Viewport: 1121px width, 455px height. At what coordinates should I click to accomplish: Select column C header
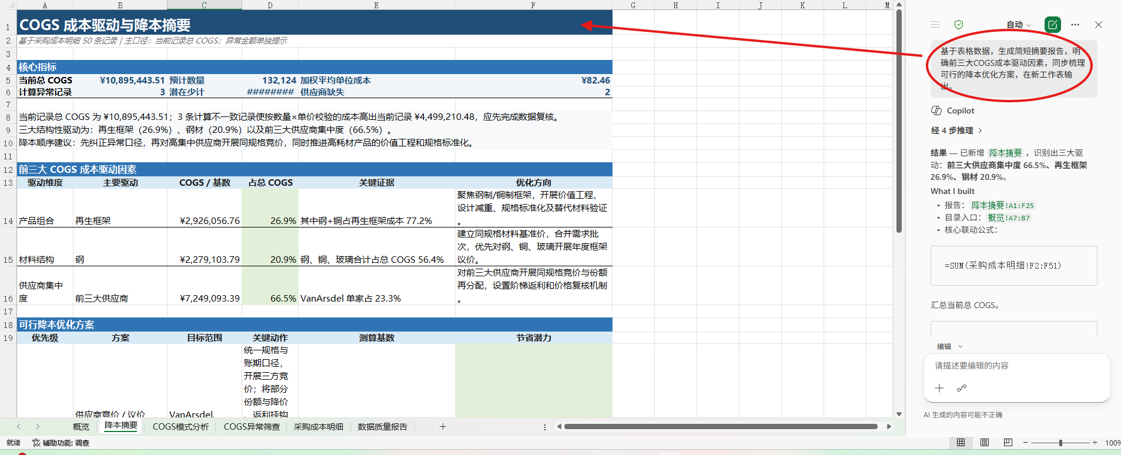pos(204,5)
